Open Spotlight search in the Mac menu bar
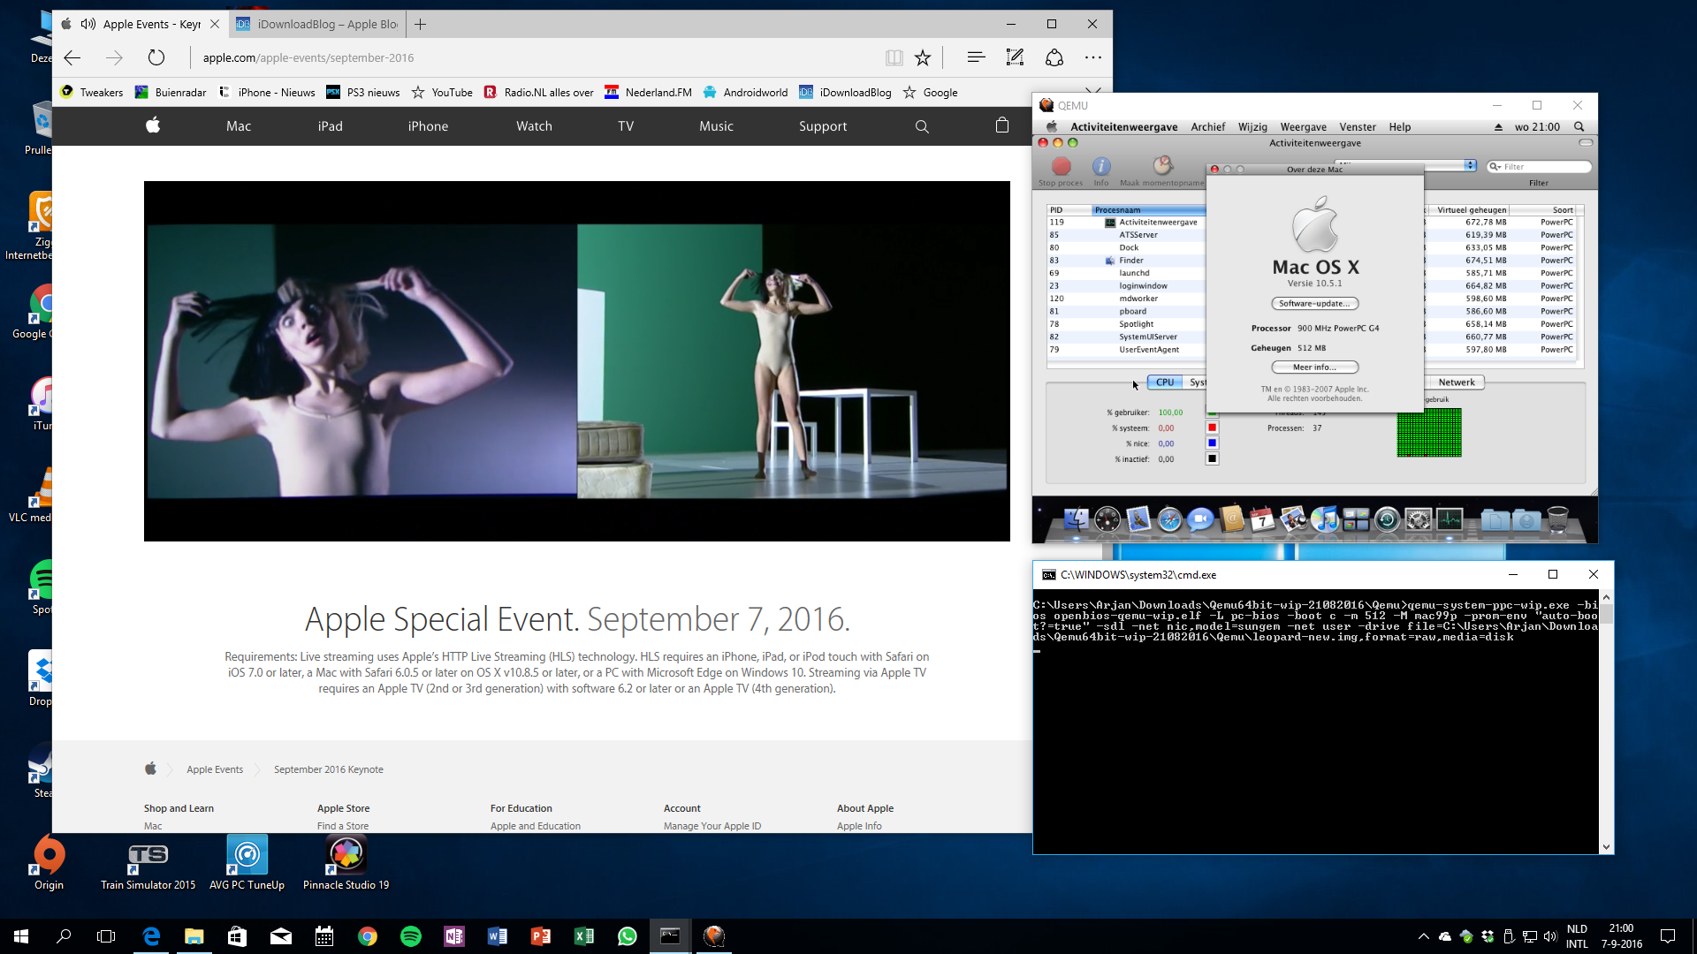Screen dimensions: 1697x954 [1579, 126]
